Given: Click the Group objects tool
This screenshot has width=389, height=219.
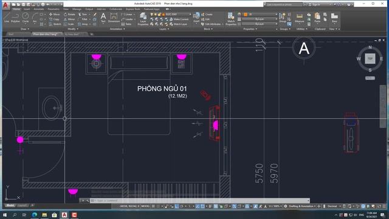Looking at the screenshot, I should click(282, 18).
